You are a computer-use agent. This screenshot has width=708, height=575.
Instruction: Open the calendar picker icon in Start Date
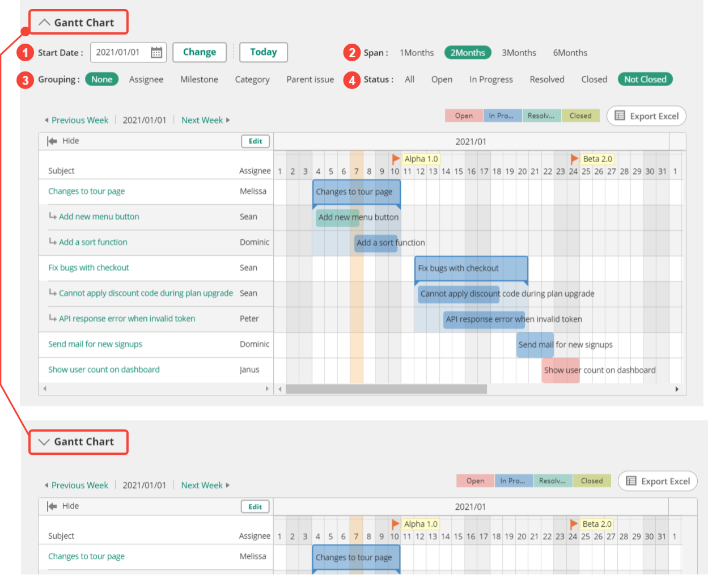[156, 53]
